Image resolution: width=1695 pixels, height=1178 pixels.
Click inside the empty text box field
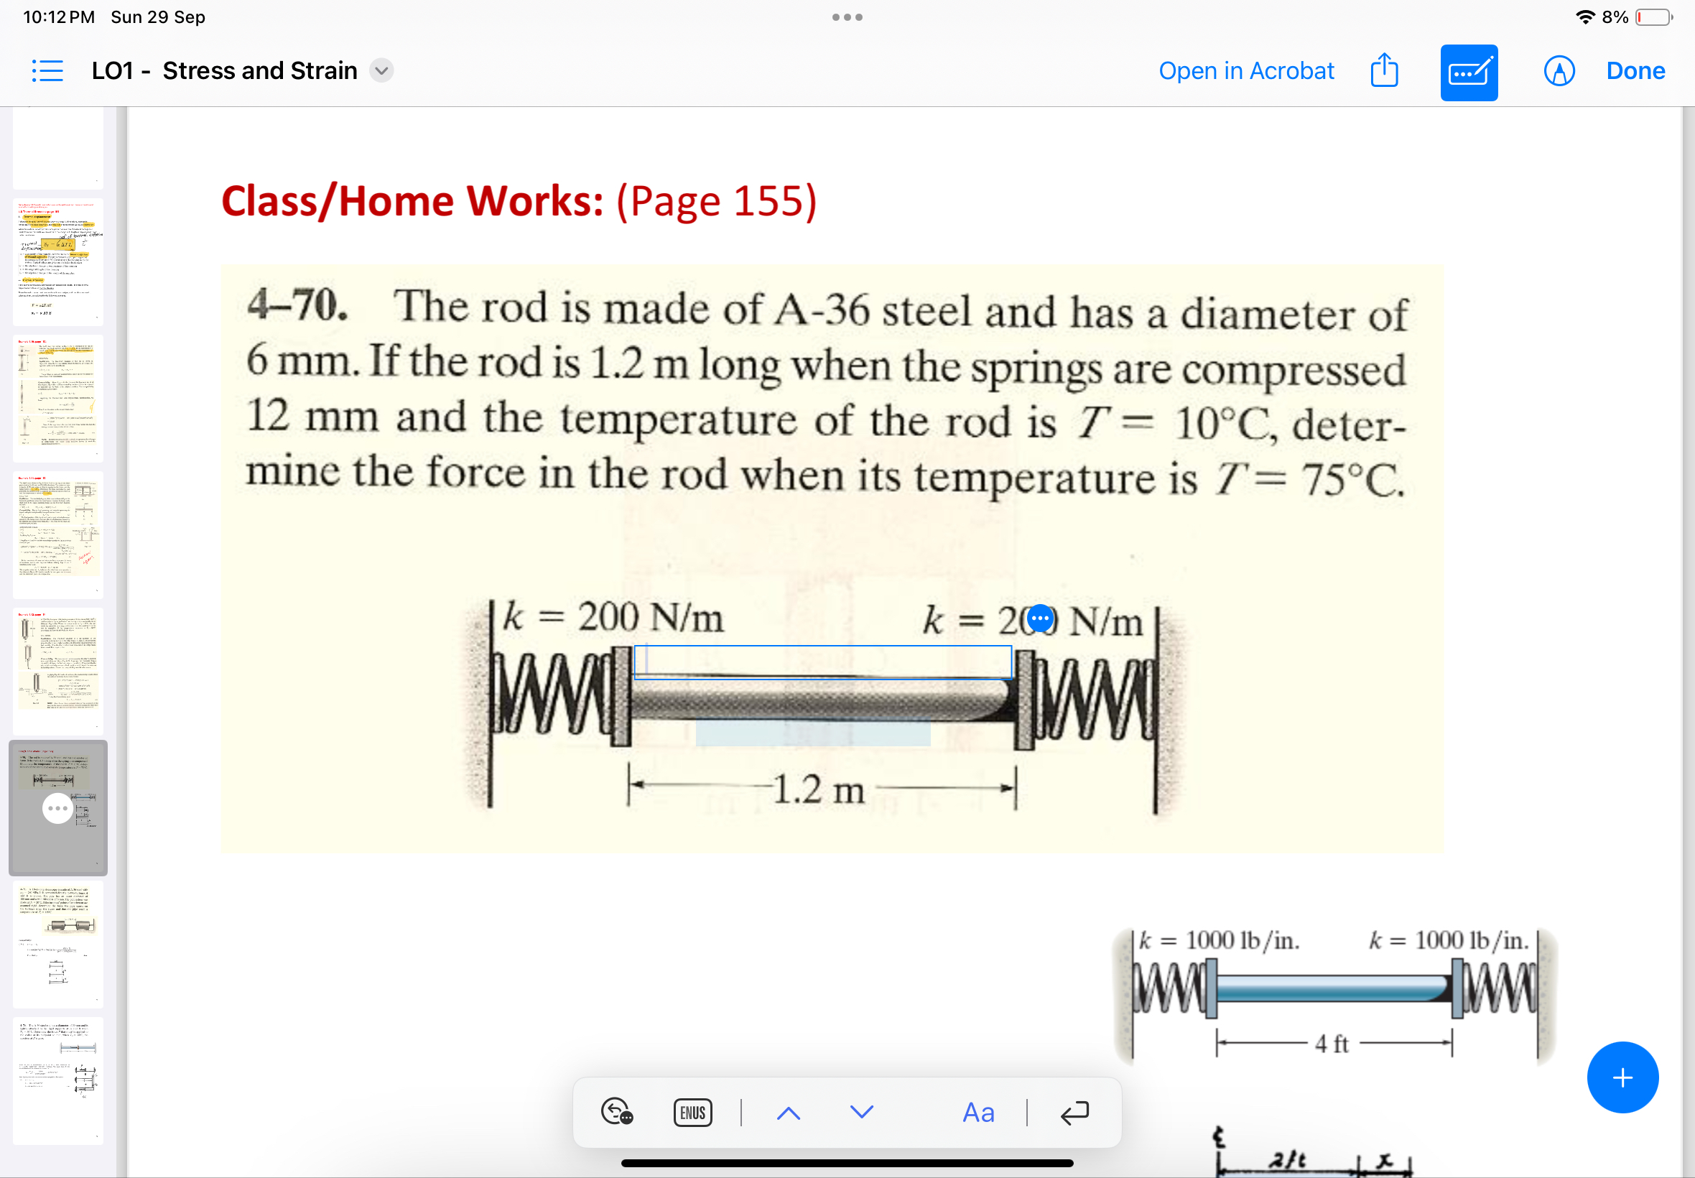[822, 662]
